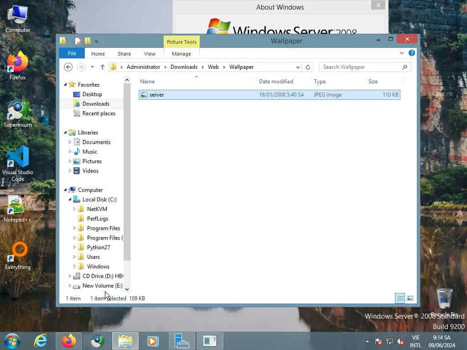467x350 pixels.
Task: Click the last taskbar app button
Action: (x=210, y=341)
